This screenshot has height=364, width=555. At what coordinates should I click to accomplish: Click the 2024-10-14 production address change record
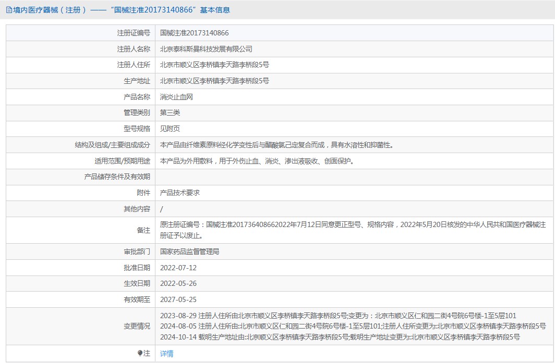pyautogui.click(x=340, y=337)
